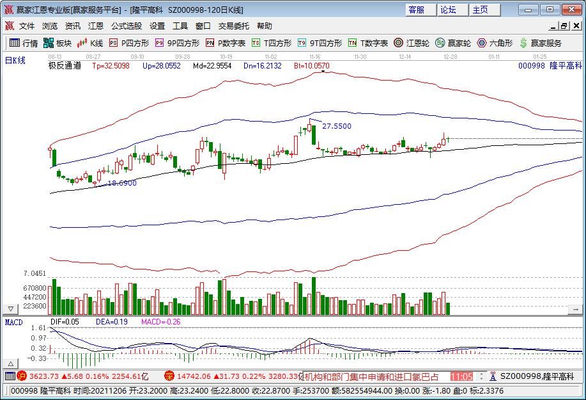
Task: Click the Dn=16.2132 value
Action: (x=263, y=66)
